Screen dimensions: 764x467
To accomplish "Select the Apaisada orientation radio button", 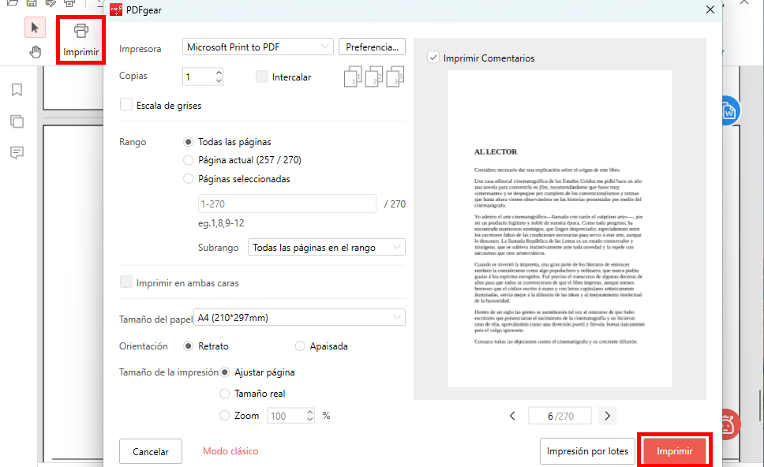I will click(300, 346).
